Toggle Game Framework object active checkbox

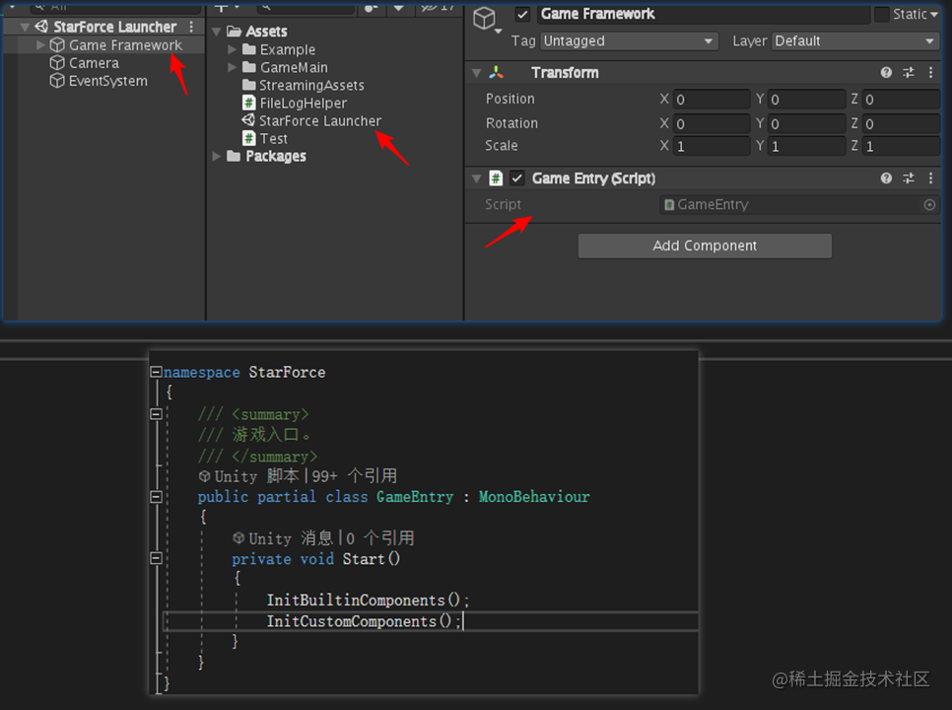pyautogui.click(x=522, y=14)
